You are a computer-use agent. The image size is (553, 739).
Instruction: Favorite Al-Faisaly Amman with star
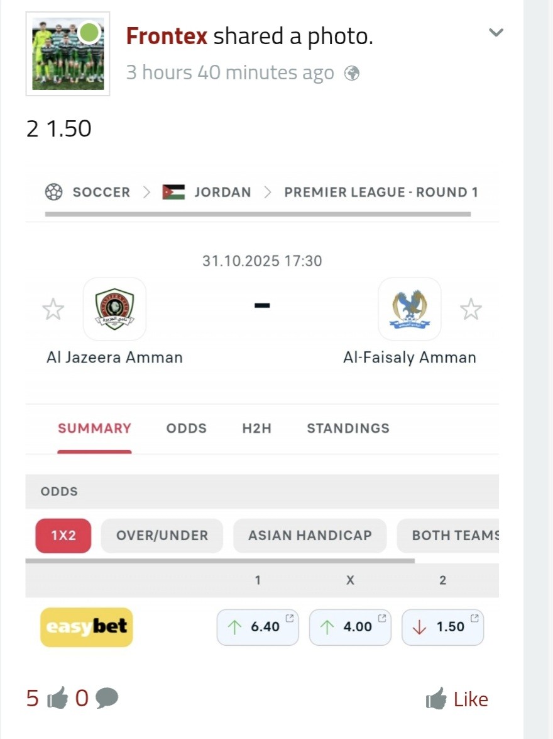coord(471,309)
